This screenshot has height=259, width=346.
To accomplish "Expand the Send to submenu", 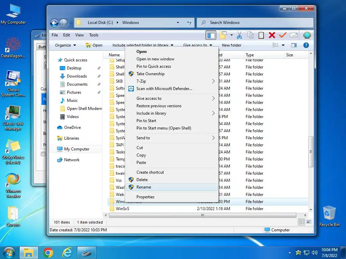I will (171, 138).
